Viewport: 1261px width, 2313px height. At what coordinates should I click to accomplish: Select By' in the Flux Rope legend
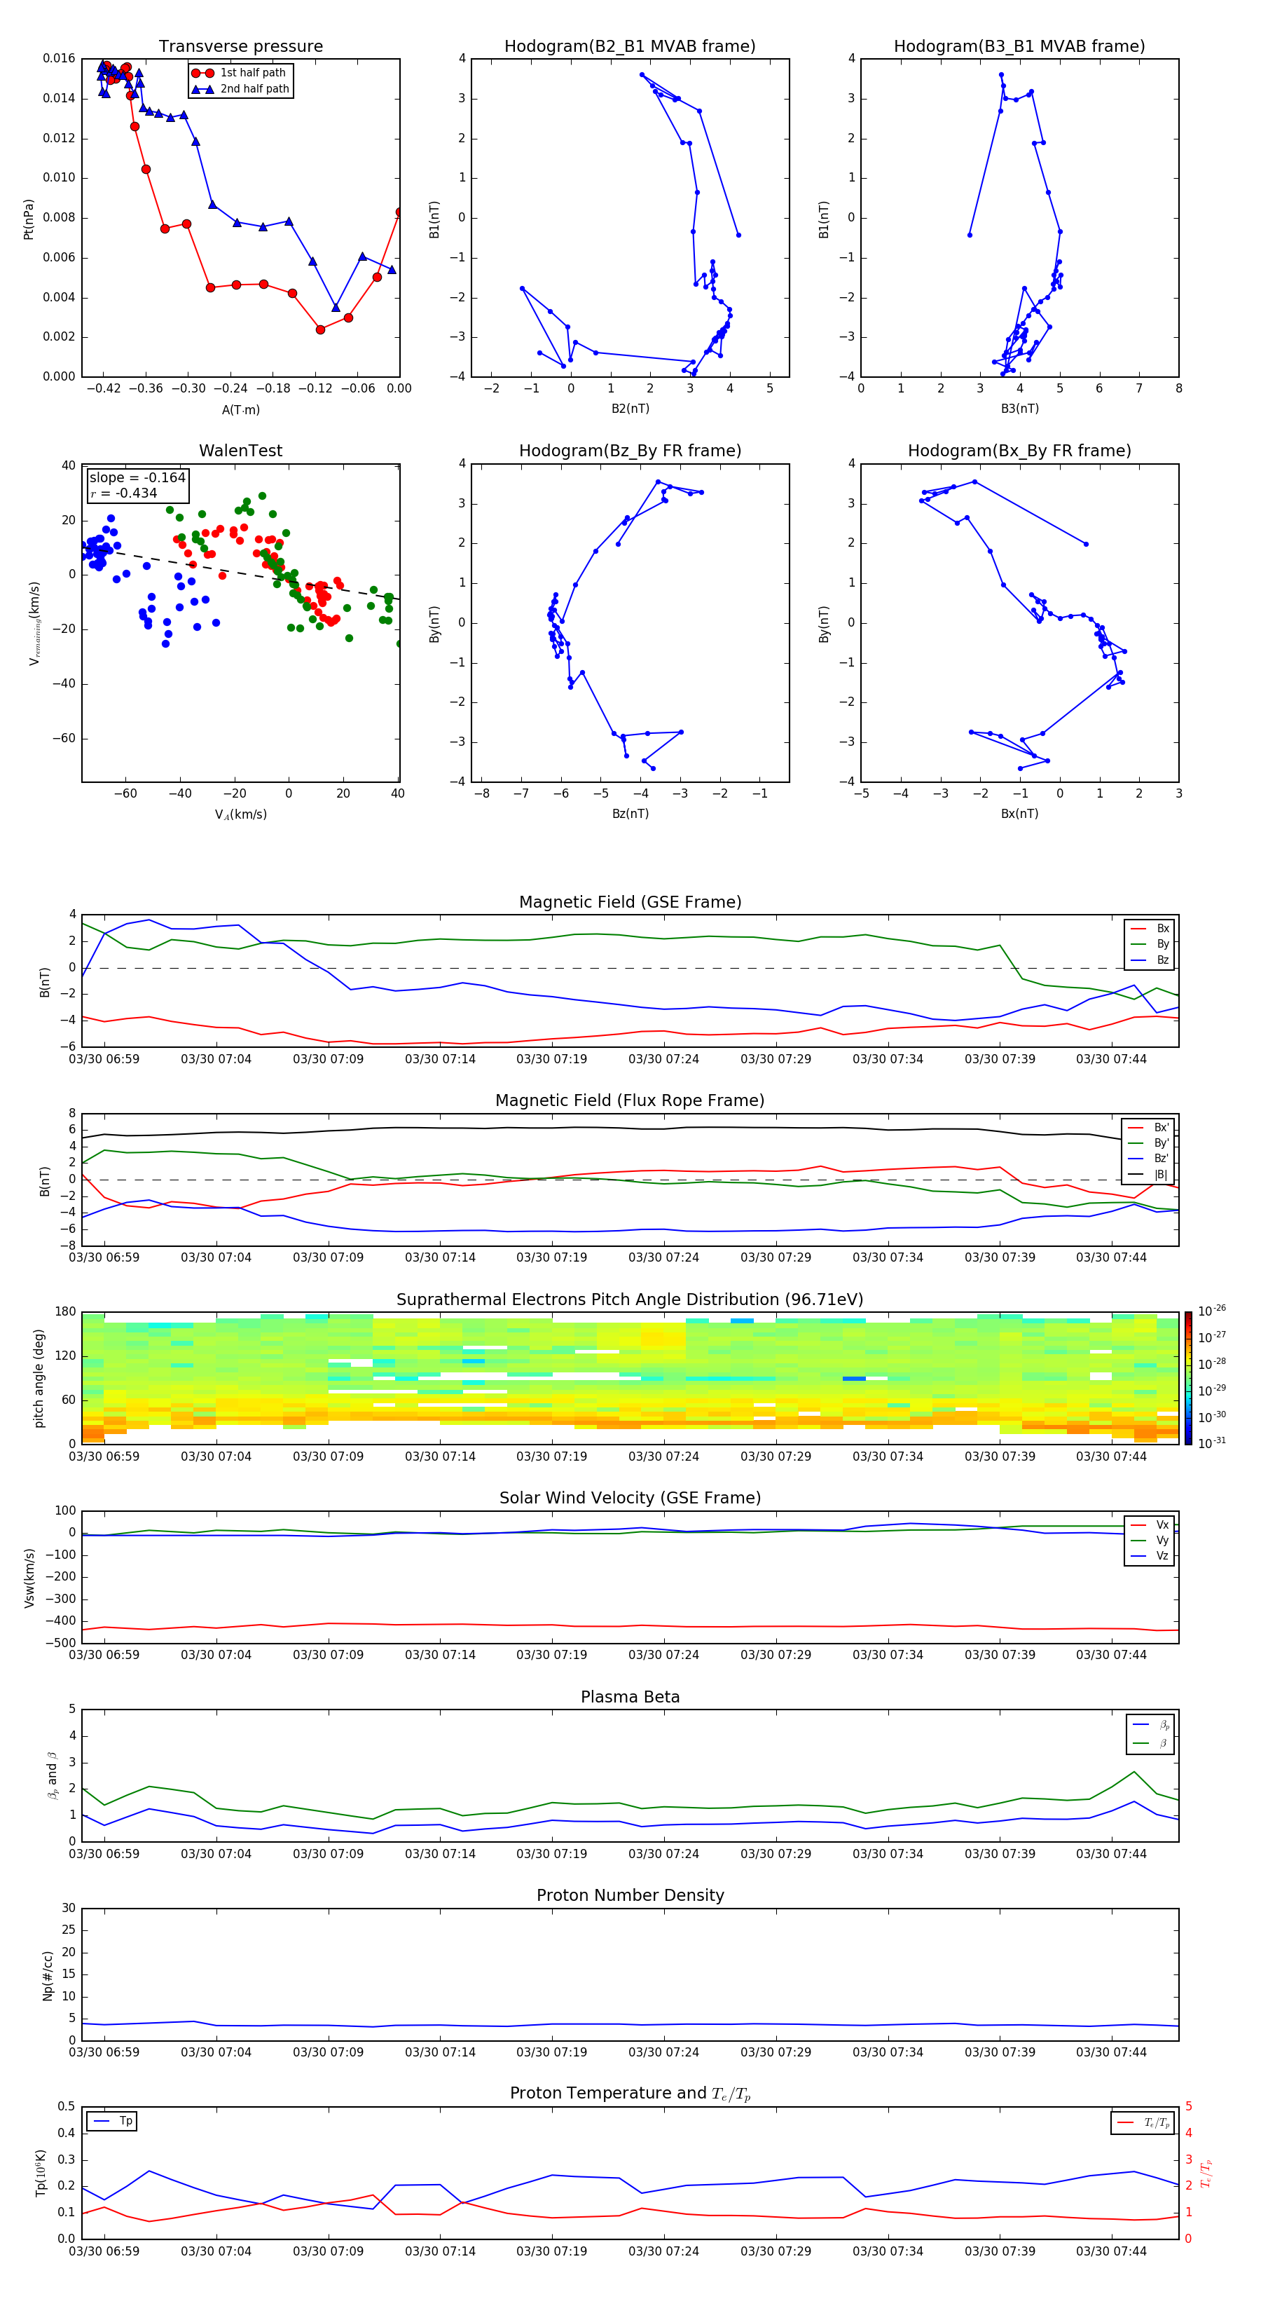[x=1149, y=1143]
